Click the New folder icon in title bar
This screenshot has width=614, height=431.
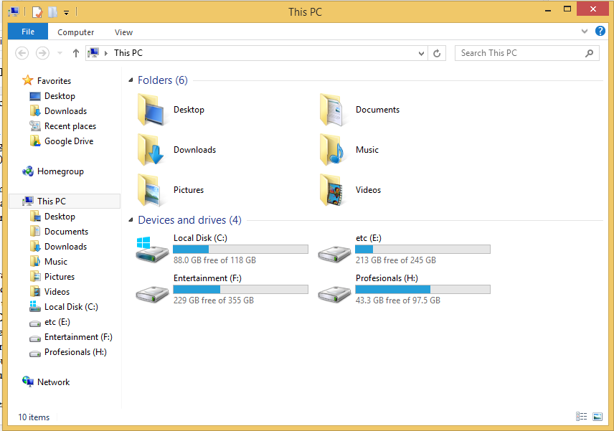[x=52, y=12]
